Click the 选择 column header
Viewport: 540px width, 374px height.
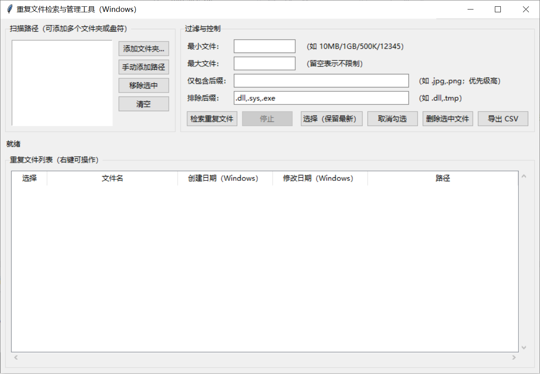pos(29,178)
